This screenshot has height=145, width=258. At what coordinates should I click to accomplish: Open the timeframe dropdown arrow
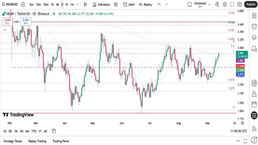pos(77,4)
